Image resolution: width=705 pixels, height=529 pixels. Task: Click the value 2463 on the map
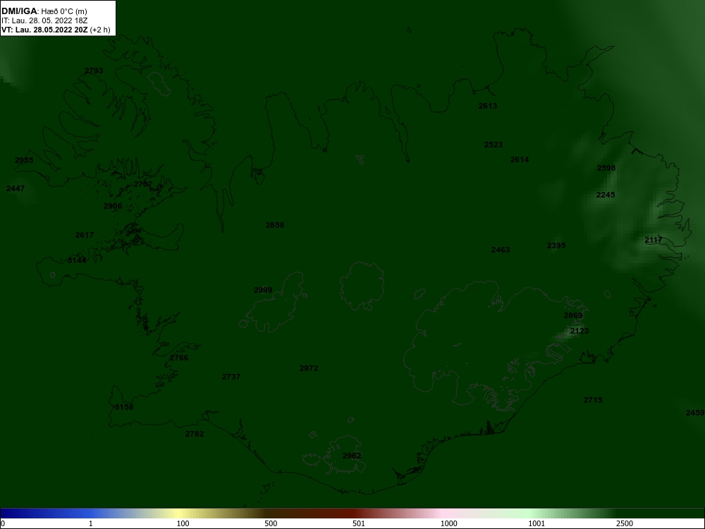pos(501,250)
